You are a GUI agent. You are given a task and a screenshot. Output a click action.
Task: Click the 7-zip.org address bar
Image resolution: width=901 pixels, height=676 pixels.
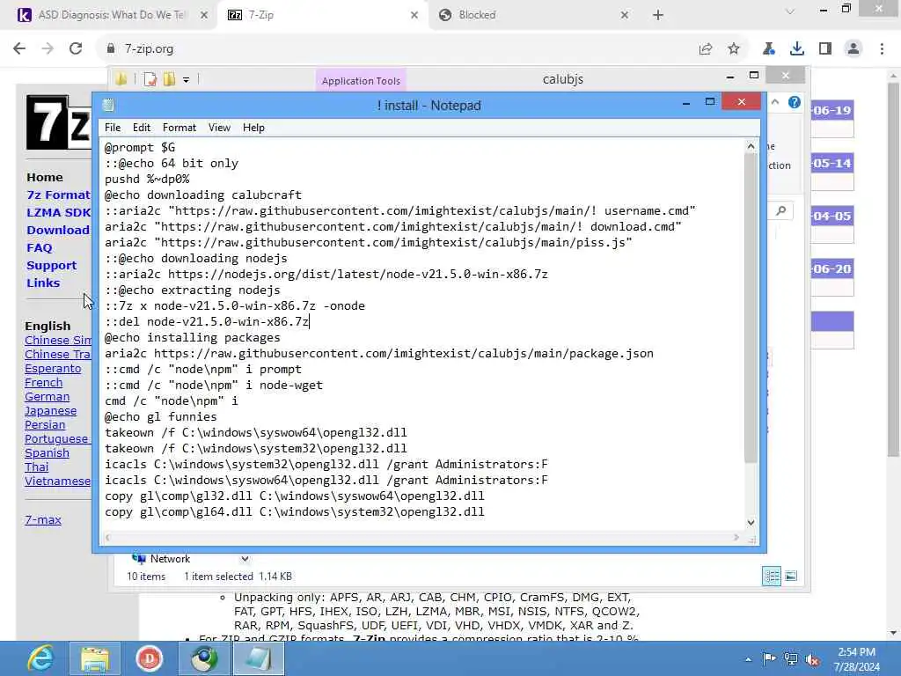pos(397,49)
